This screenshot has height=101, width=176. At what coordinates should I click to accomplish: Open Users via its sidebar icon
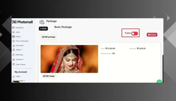pos(13,32)
